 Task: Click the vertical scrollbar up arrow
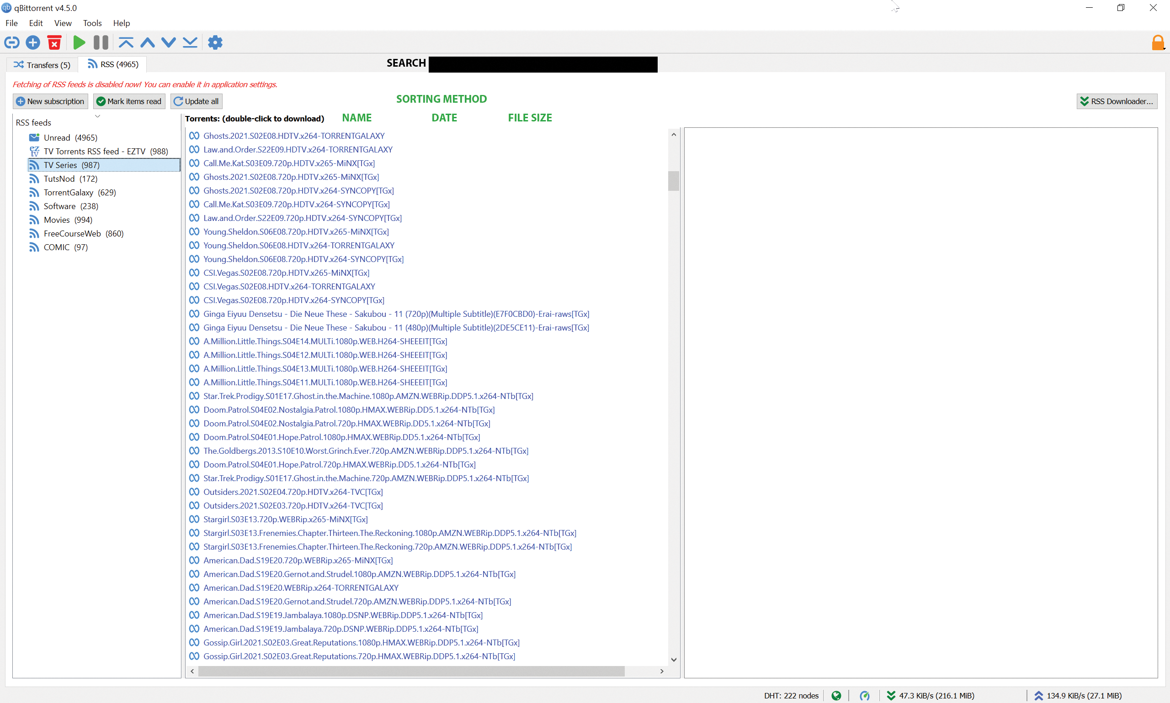674,135
